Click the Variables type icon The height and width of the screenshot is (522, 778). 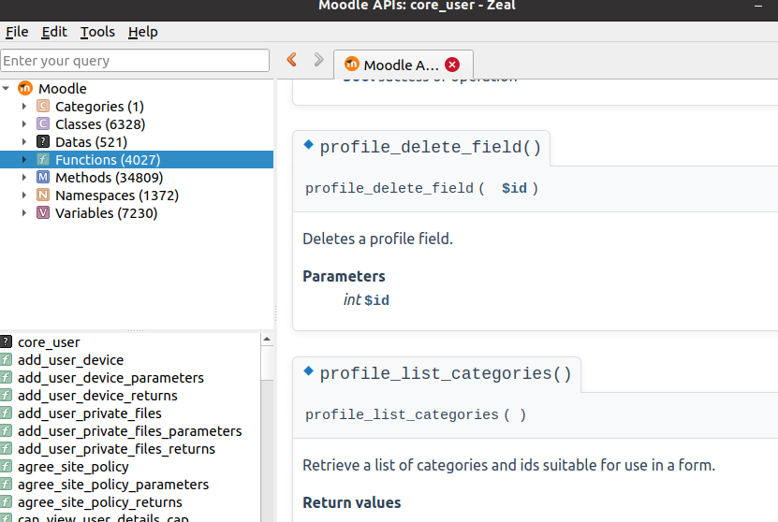click(x=43, y=213)
